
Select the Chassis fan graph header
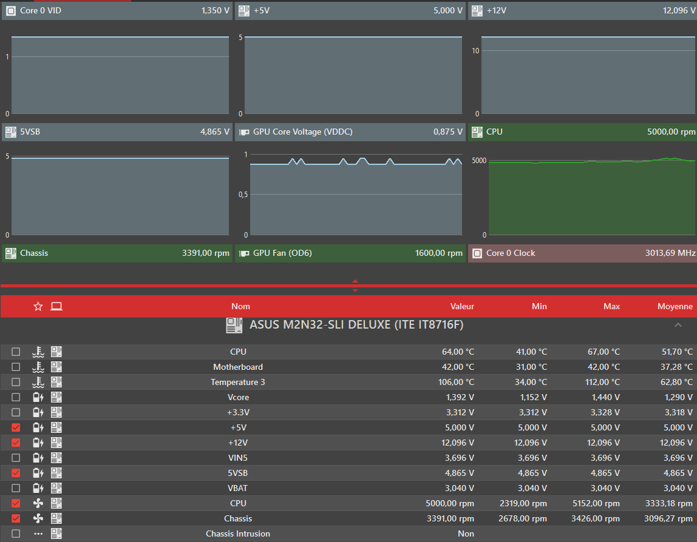tap(117, 253)
